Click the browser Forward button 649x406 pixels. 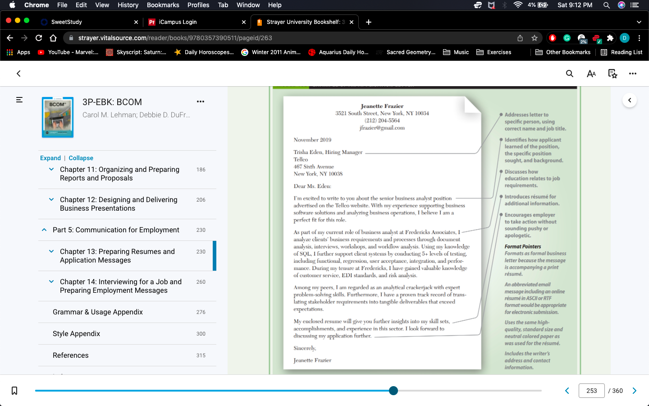click(24, 38)
